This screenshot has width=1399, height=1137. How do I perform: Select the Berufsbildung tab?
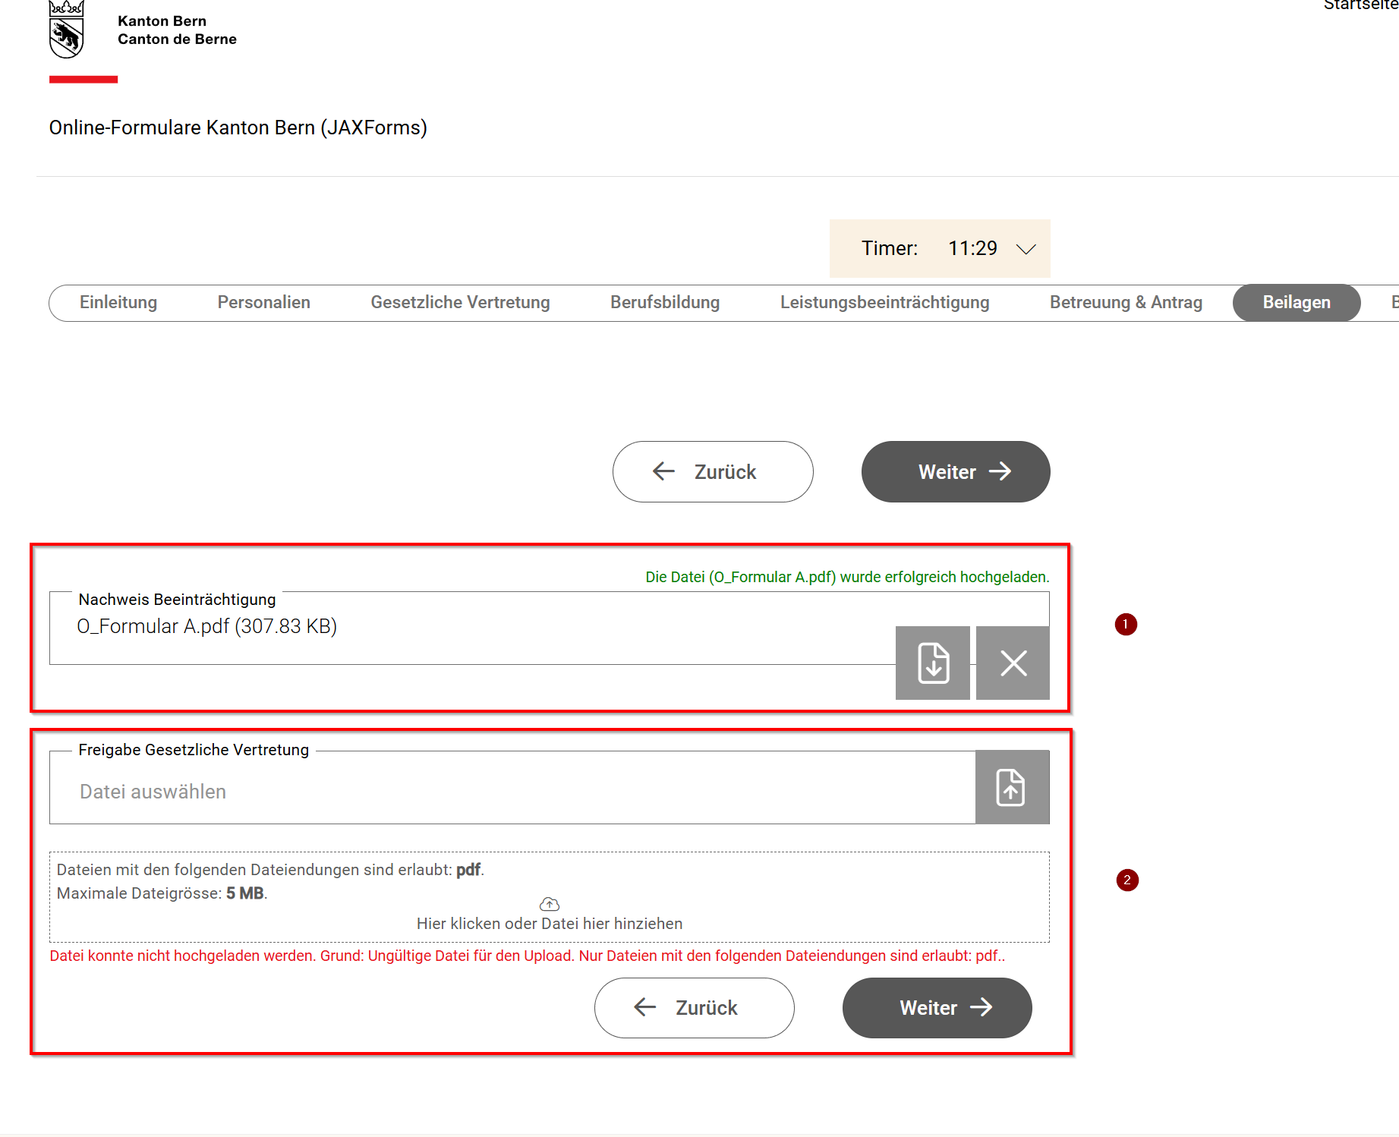pos(664,303)
